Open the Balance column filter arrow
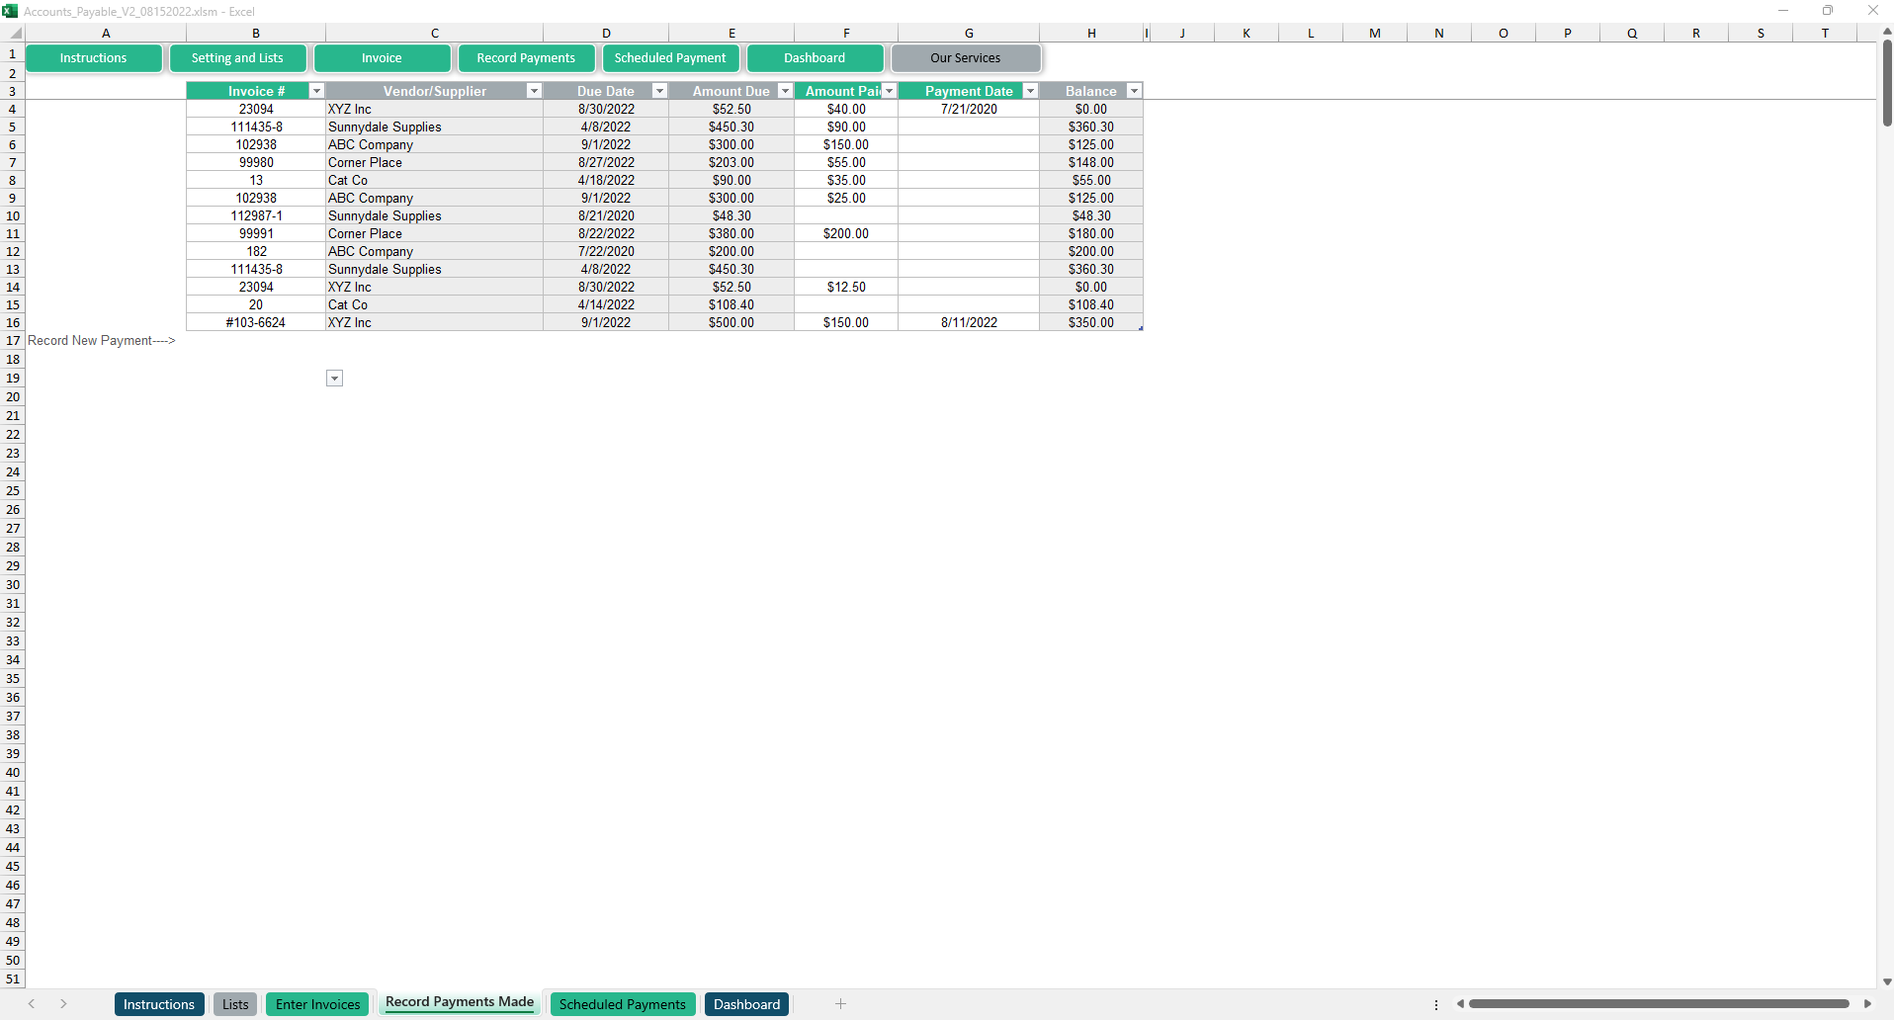Screen dimensions: 1894x1020 tap(1134, 91)
